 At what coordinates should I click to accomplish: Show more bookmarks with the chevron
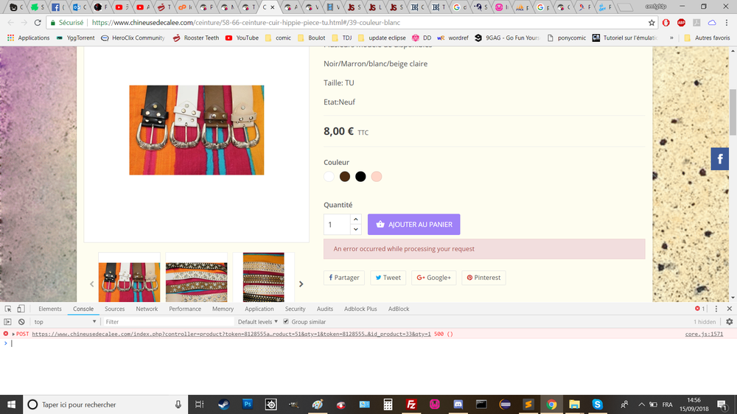coord(671,38)
